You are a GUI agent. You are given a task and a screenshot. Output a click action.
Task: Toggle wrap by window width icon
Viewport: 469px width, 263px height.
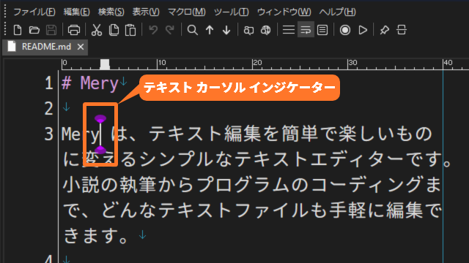tap(322, 30)
